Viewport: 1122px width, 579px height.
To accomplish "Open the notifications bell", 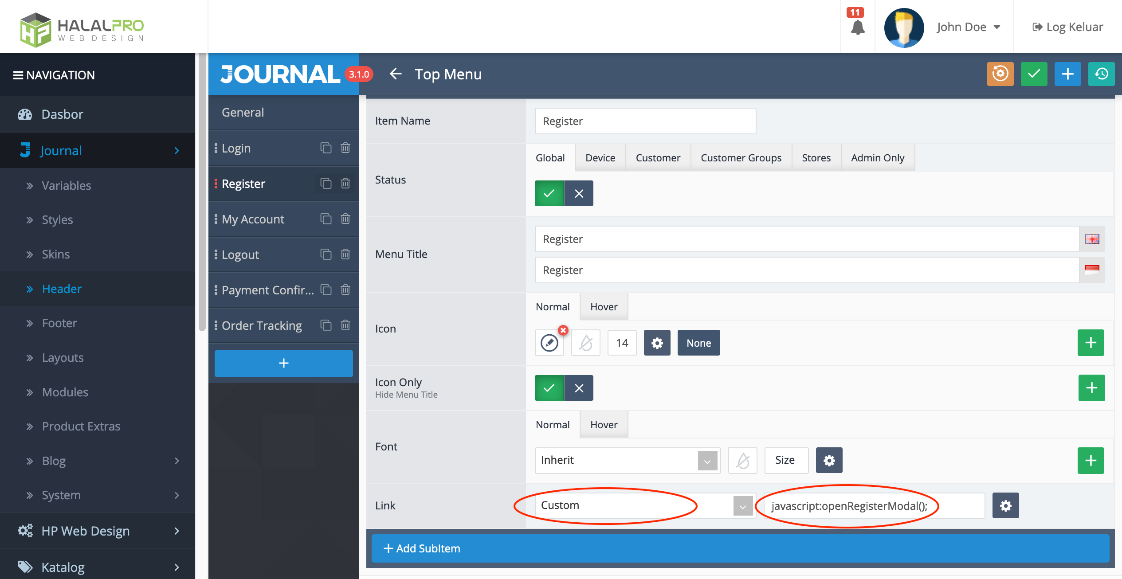I will 858,27.
